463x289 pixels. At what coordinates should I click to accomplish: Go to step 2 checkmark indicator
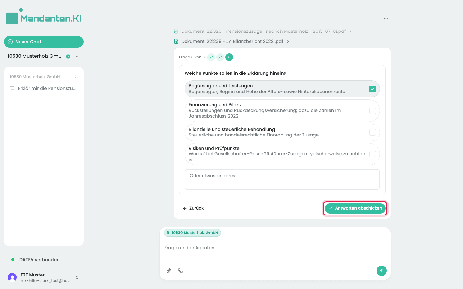coord(220,57)
